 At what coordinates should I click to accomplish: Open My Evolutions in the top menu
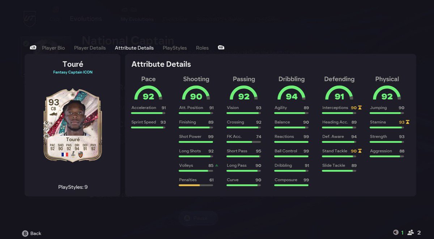(x=137, y=19)
